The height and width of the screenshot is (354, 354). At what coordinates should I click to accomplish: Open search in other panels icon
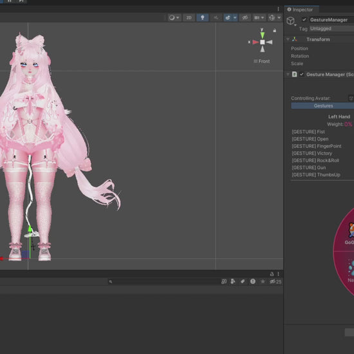224,281
